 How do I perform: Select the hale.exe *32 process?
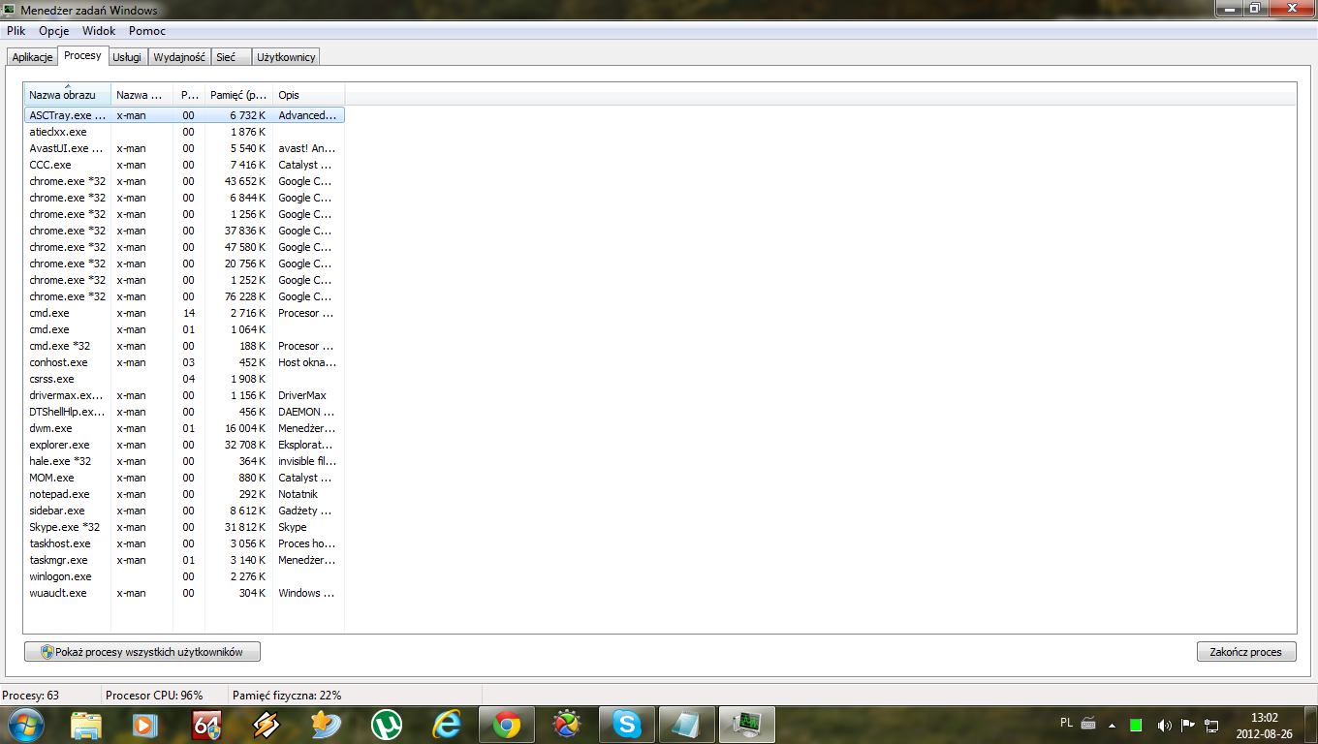[x=184, y=461]
